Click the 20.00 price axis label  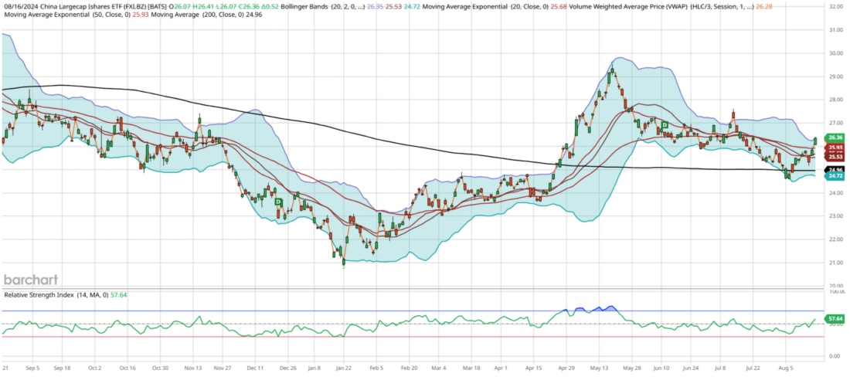[835, 286]
